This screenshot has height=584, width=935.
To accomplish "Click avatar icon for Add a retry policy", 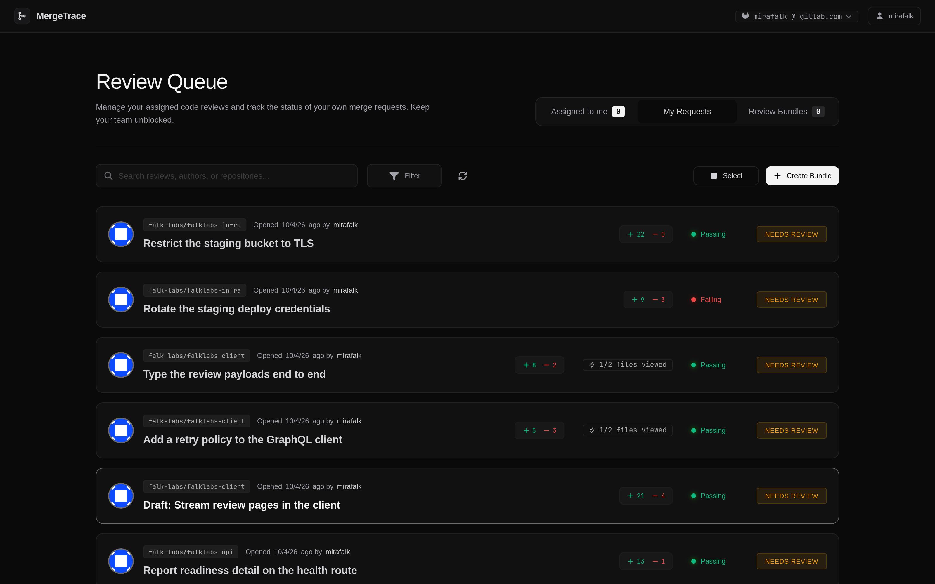I will pos(121,430).
